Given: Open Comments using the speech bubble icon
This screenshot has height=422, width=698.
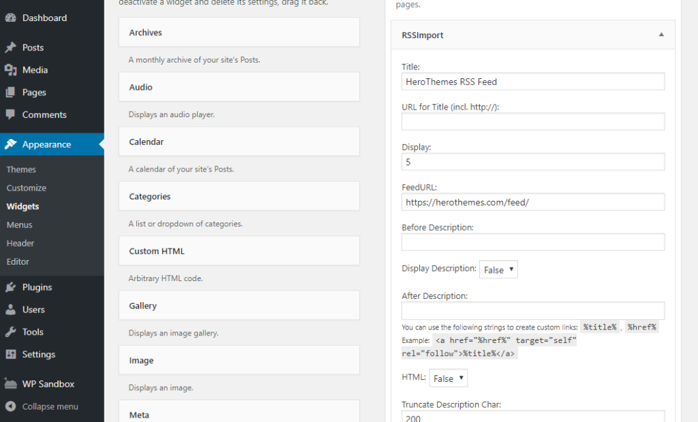Looking at the screenshot, I should [x=12, y=114].
